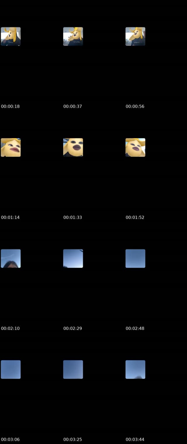Select the thumbnail above timestamp 00:01:33

tap(73, 147)
